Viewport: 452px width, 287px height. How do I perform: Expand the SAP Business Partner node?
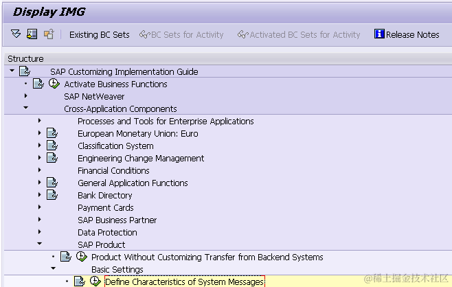pos(39,219)
